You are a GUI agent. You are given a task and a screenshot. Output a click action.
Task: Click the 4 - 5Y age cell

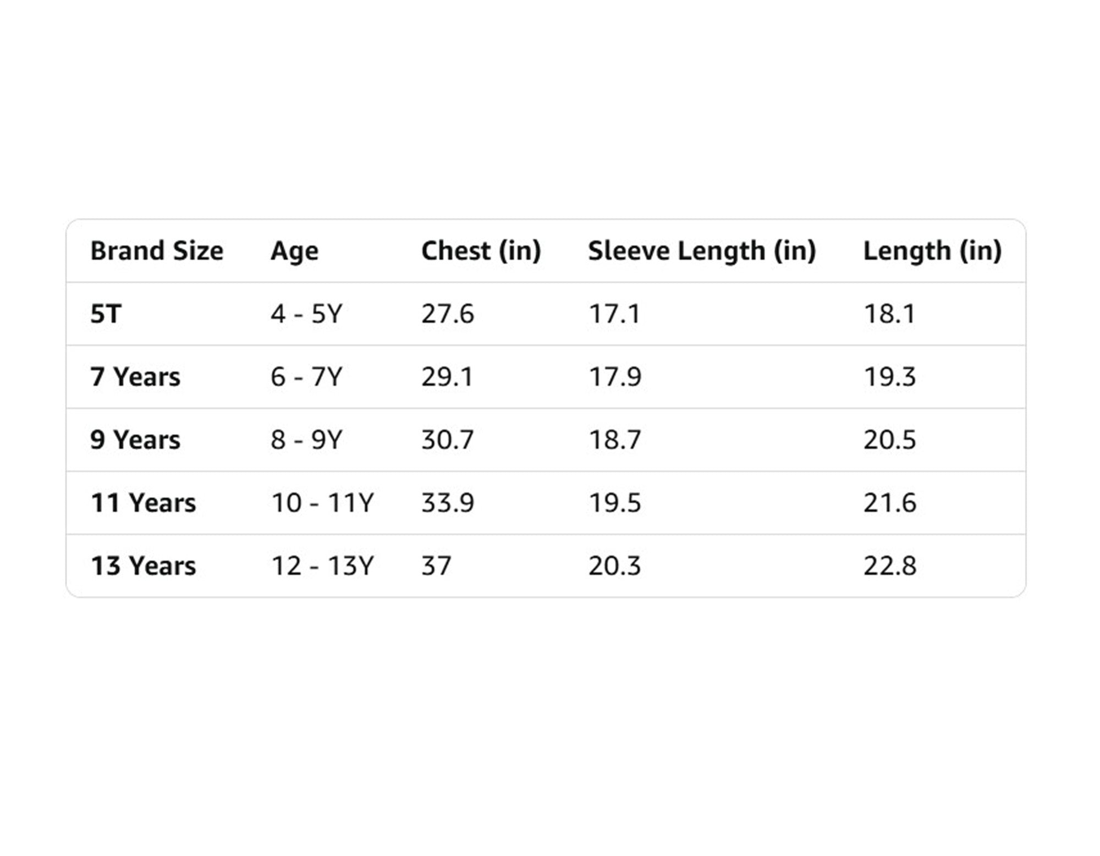pos(306,314)
